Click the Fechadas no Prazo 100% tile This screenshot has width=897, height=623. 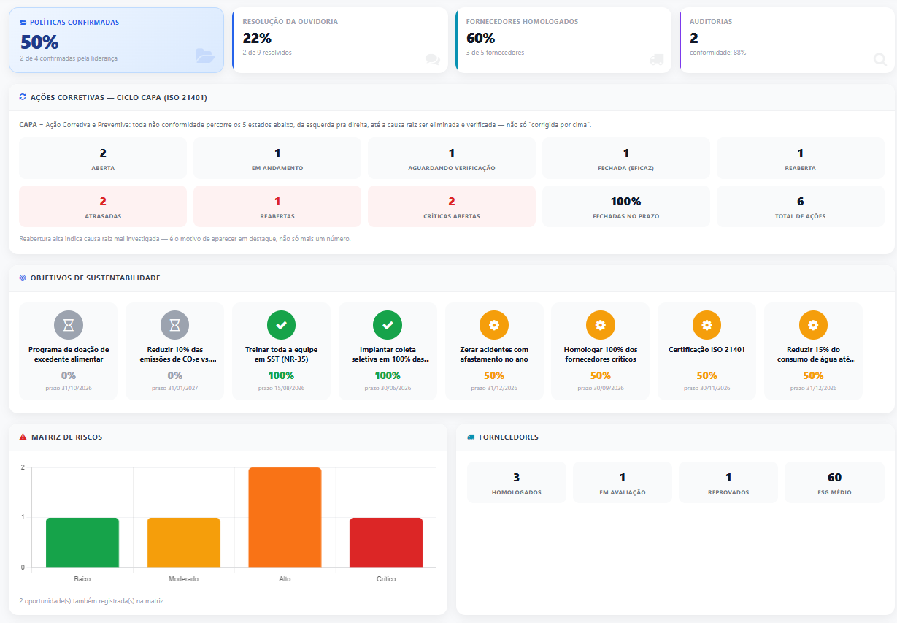pyautogui.click(x=626, y=206)
